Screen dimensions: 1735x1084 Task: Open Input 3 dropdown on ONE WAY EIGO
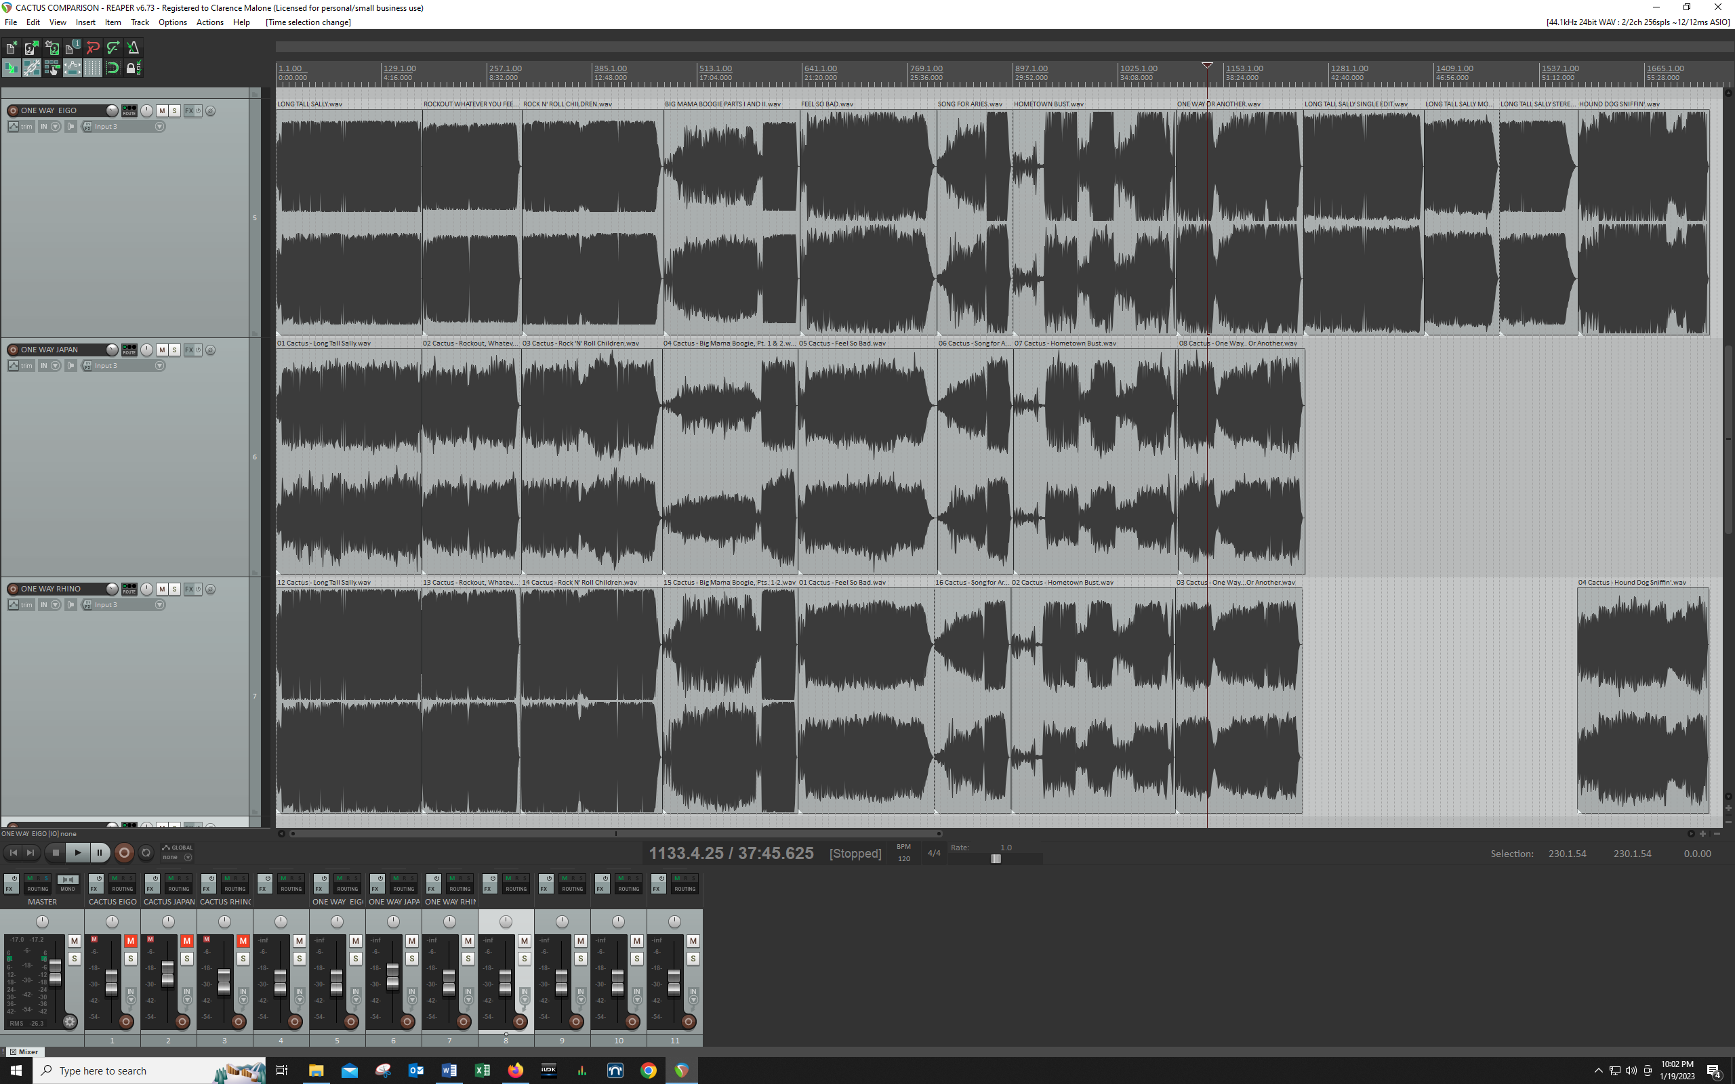(160, 126)
